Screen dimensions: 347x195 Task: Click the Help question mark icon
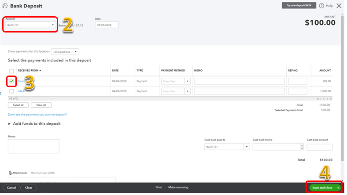pyautogui.click(x=322, y=6)
